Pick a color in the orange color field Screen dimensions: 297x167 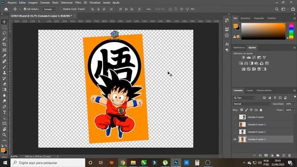(263, 31)
